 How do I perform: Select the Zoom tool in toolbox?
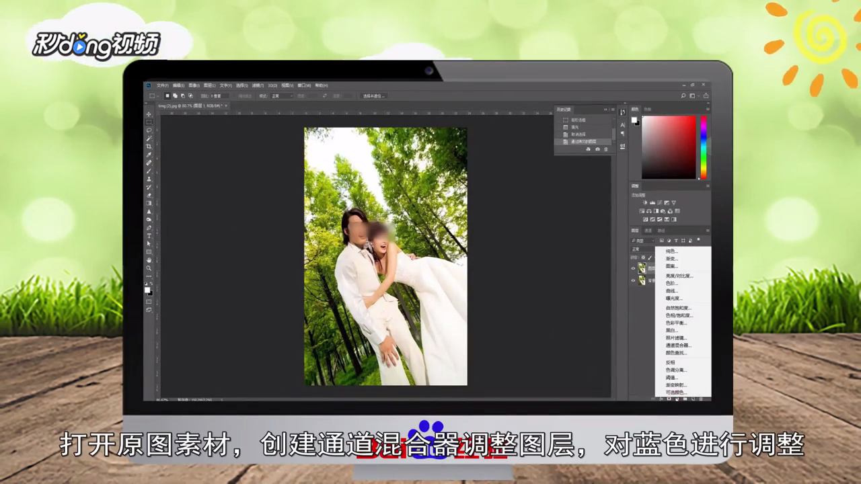pyautogui.click(x=149, y=268)
